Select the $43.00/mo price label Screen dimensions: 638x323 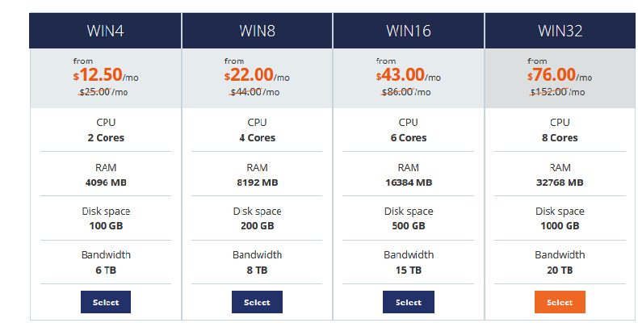pos(408,75)
